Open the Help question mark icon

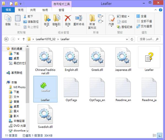(161, 10)
